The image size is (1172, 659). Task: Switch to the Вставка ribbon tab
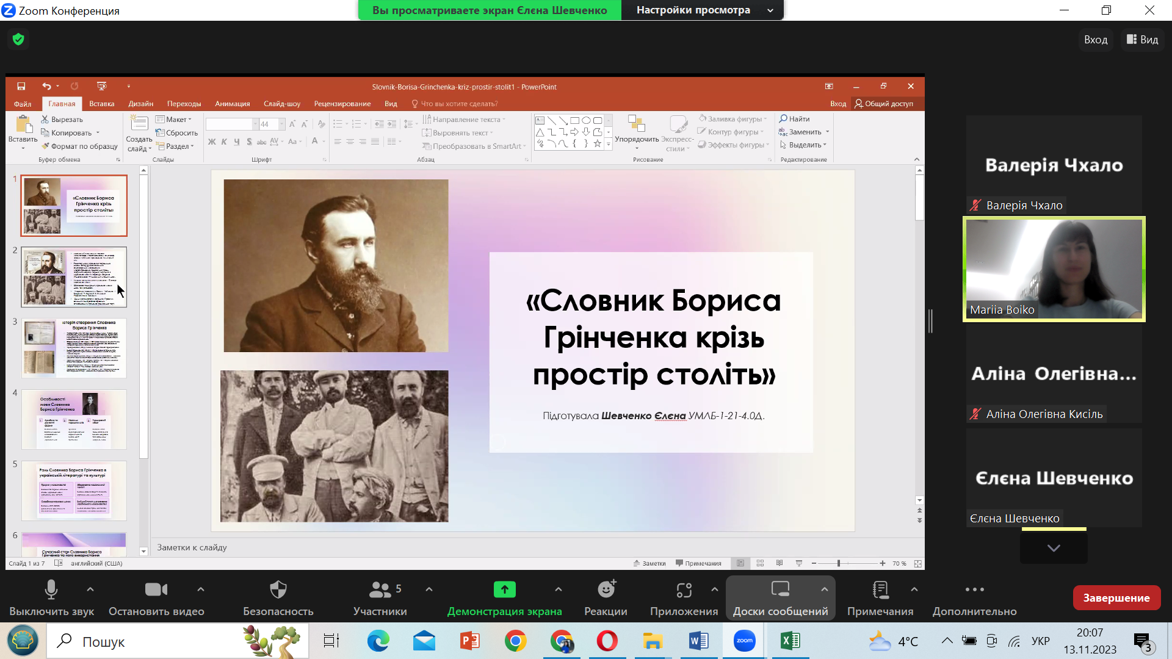[x=101, y=103]
